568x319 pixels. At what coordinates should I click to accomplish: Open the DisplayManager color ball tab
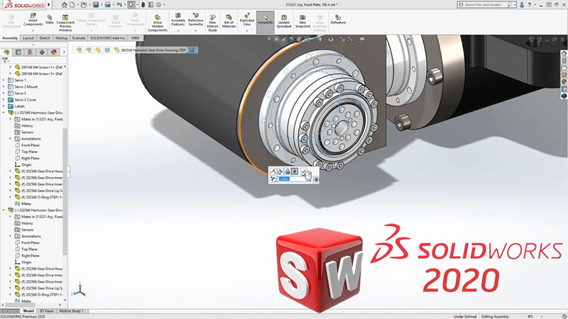[x=54, y=52]
